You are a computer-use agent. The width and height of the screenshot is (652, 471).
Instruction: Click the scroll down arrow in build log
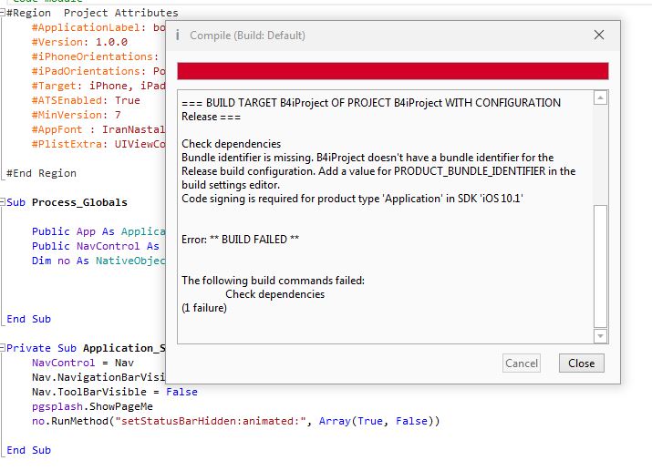click(600, 335)
